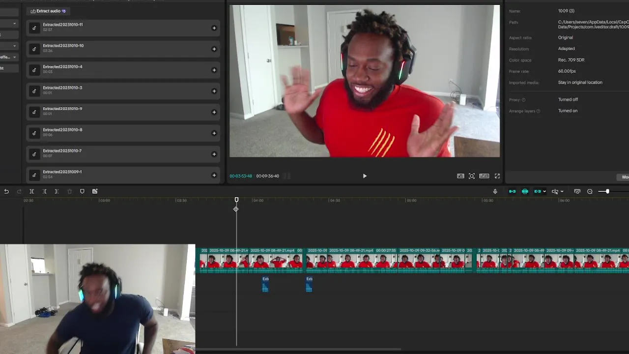Viewport: 629px width, 354px height.
Task: Open dropdown next to preview axis icon
Action: tap(562, 191)
